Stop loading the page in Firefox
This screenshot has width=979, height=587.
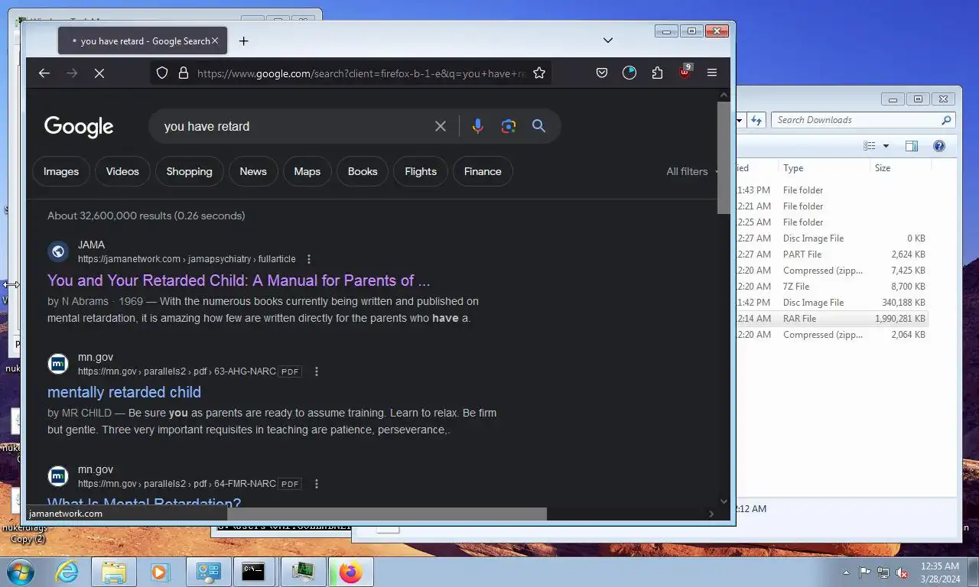(99, 73)
